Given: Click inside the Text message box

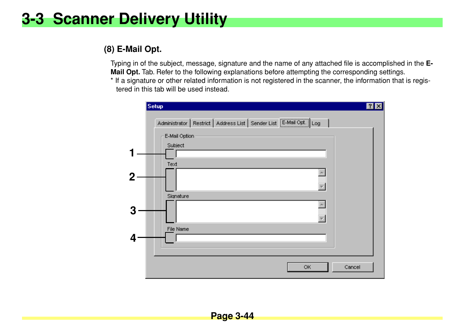Looking at the screenshot, I should coord(247,179).
